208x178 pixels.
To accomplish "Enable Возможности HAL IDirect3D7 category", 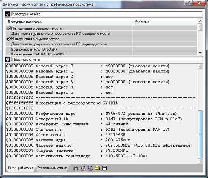I will pos(34,49).
